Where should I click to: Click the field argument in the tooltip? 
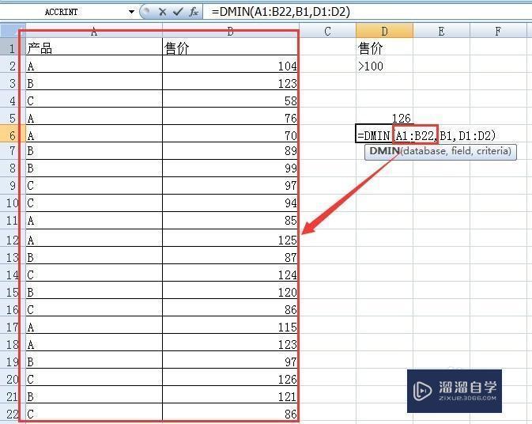point(461,151)
